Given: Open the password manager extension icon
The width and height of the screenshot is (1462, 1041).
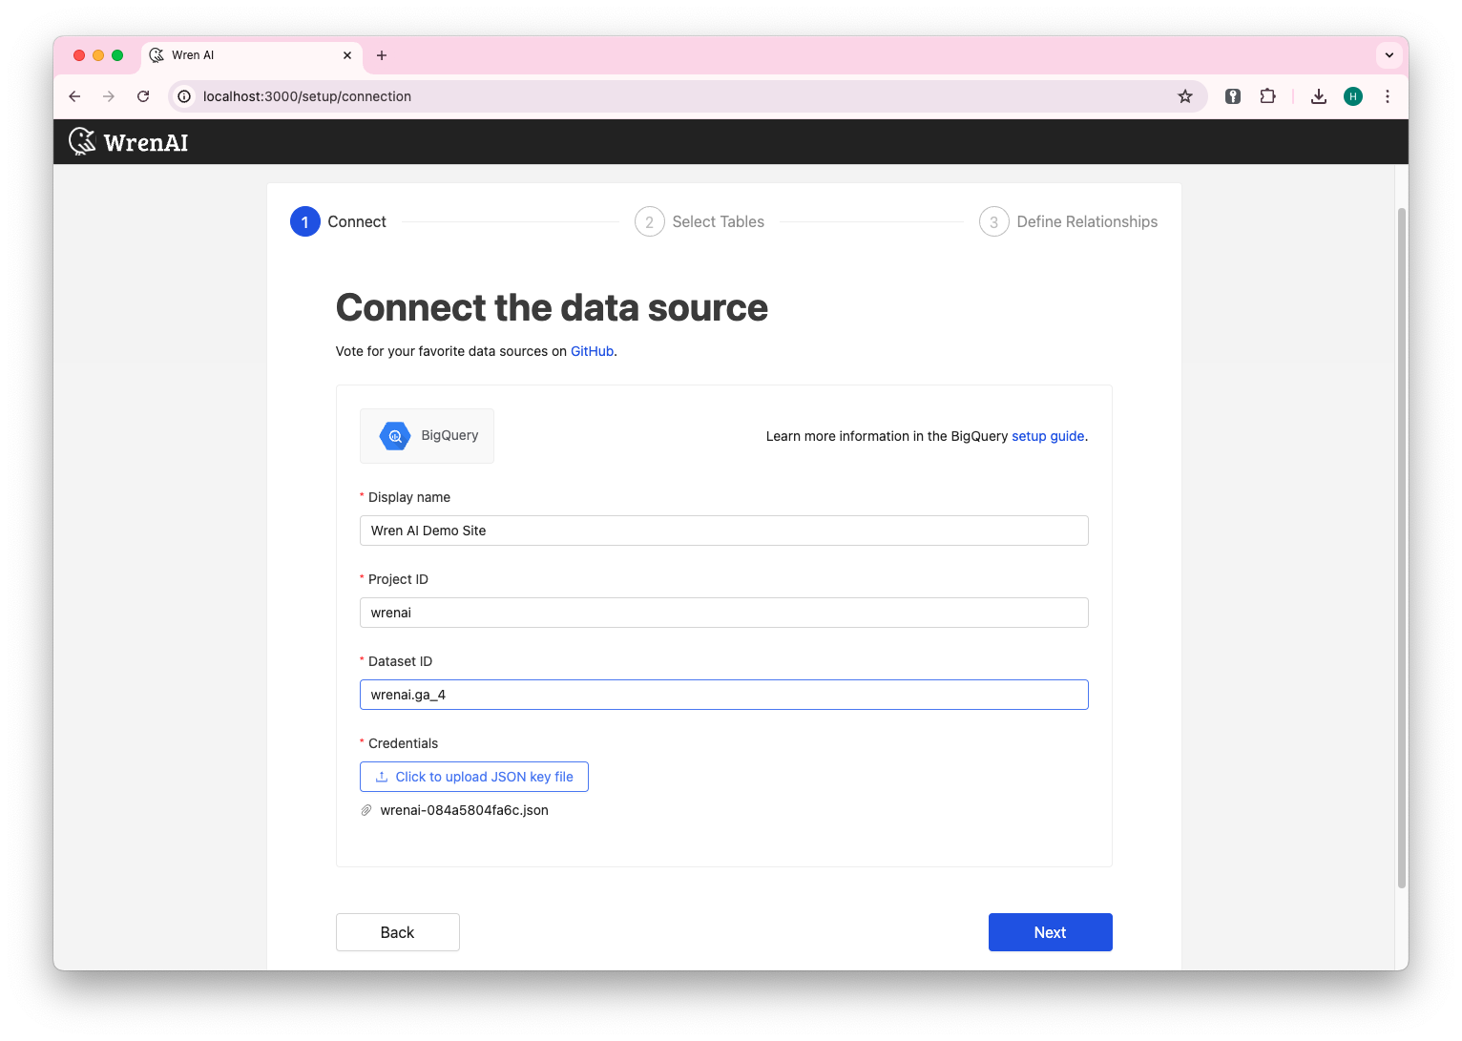Looking at the screenshot, I should (1233, 96).
